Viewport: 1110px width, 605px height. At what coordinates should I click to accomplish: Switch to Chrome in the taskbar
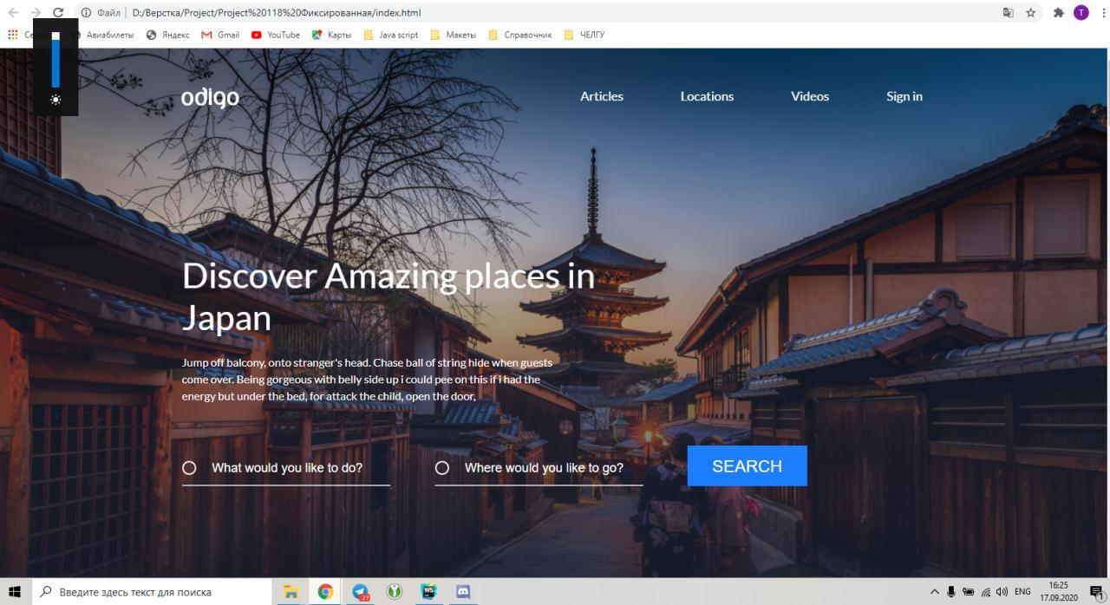pos(325,592)
